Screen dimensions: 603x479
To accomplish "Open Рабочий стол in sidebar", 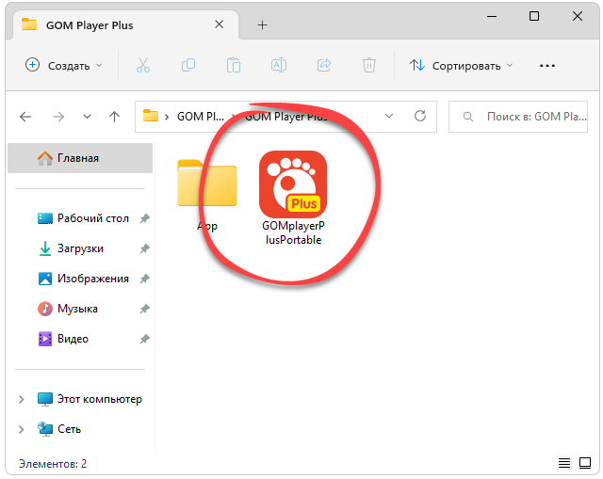I will [x=93, y=218].
